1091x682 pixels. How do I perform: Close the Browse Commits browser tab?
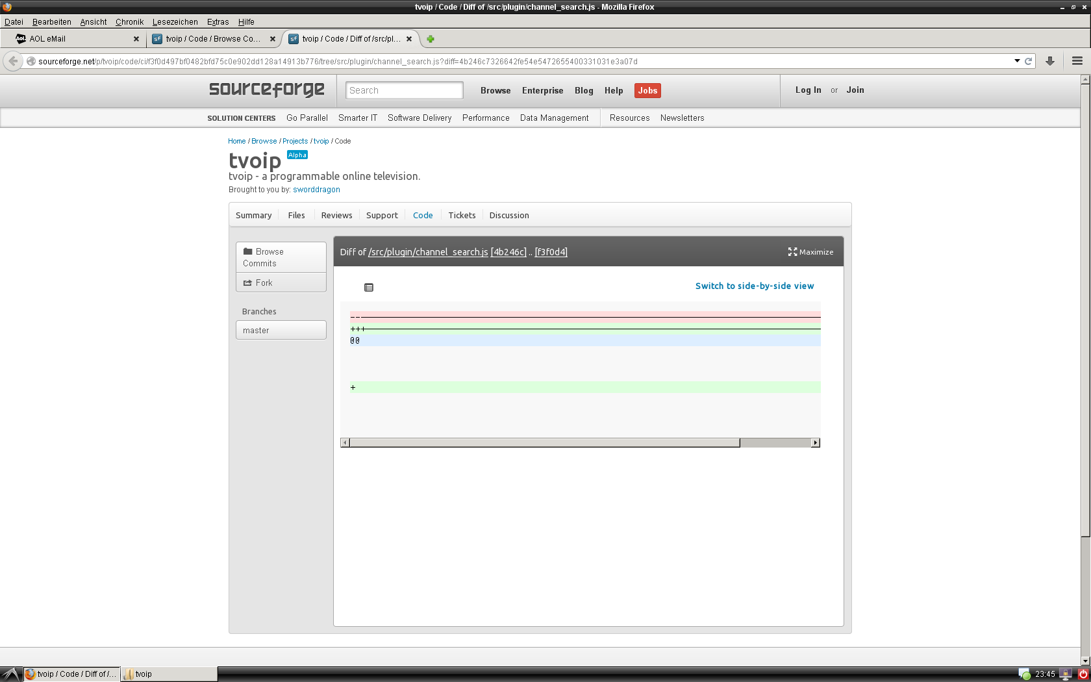pyautogui.click(x=273, y=39)
